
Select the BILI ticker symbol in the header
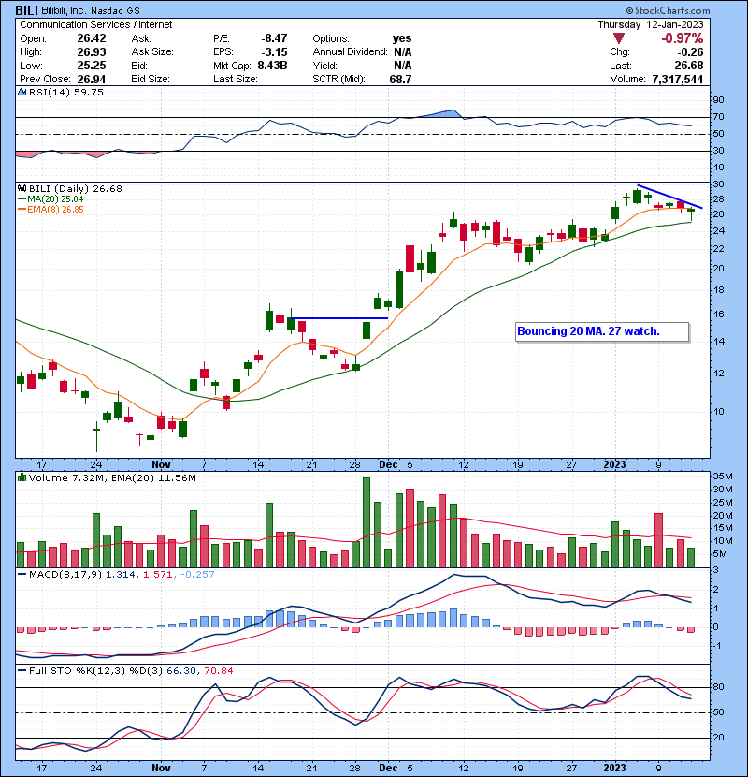[27, 10]
